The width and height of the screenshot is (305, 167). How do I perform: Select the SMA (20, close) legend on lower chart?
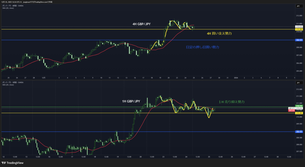[8, 85]
